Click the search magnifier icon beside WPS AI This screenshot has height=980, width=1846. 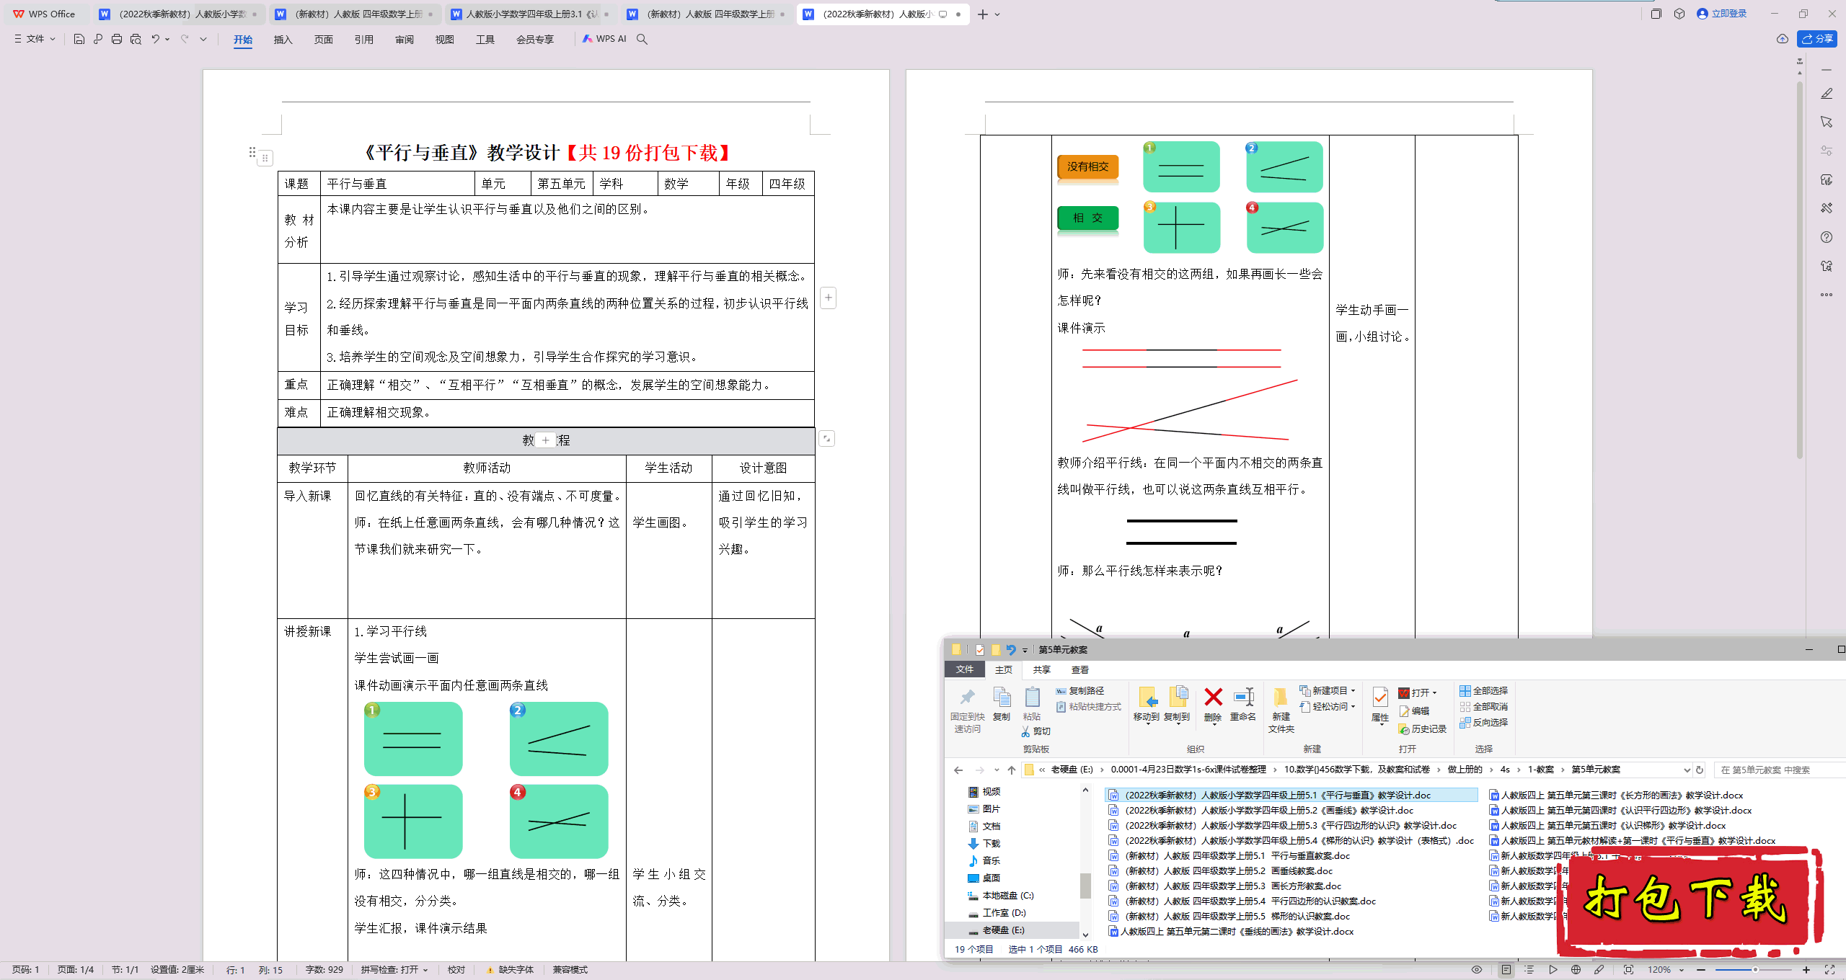pos(642,39)
